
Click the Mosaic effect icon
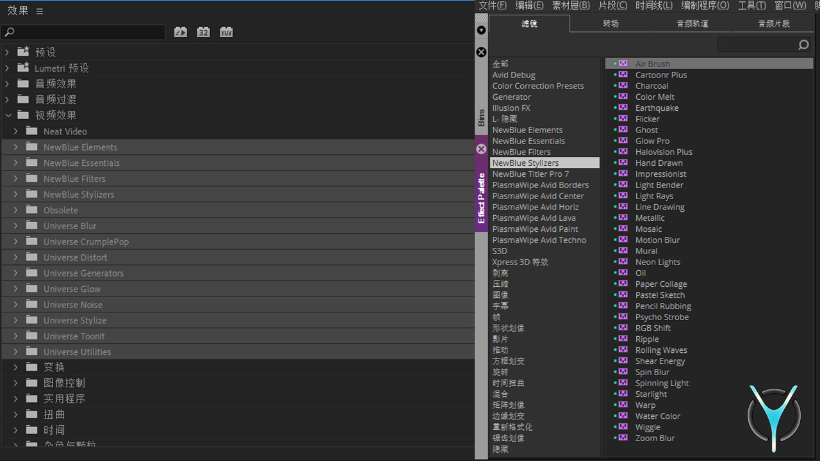[623, 229]
